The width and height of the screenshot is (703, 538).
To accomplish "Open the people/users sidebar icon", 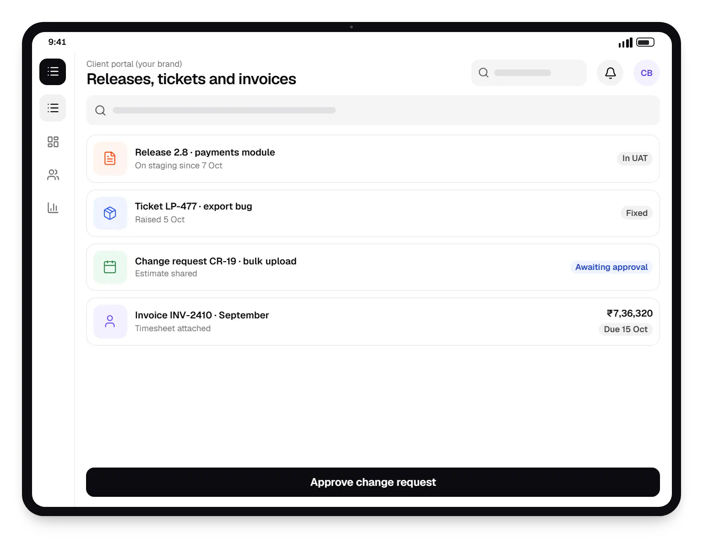I will tap(53, 175).
